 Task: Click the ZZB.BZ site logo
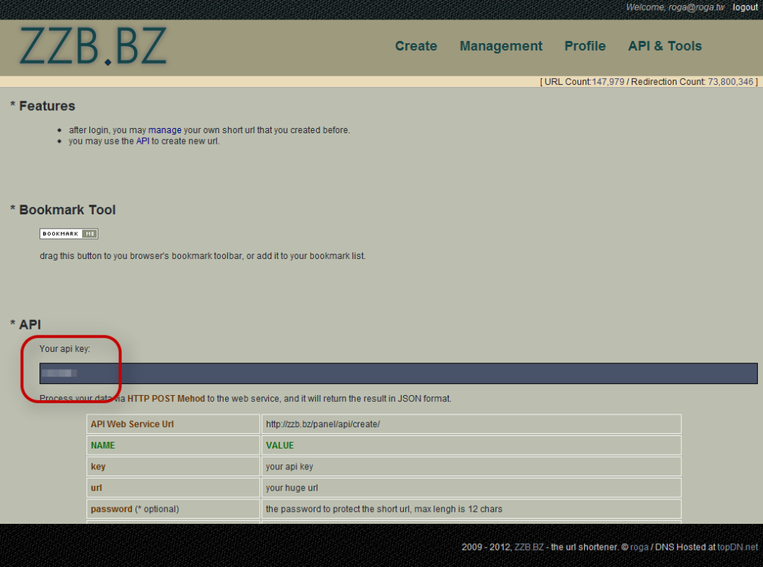tap(93, 46)
